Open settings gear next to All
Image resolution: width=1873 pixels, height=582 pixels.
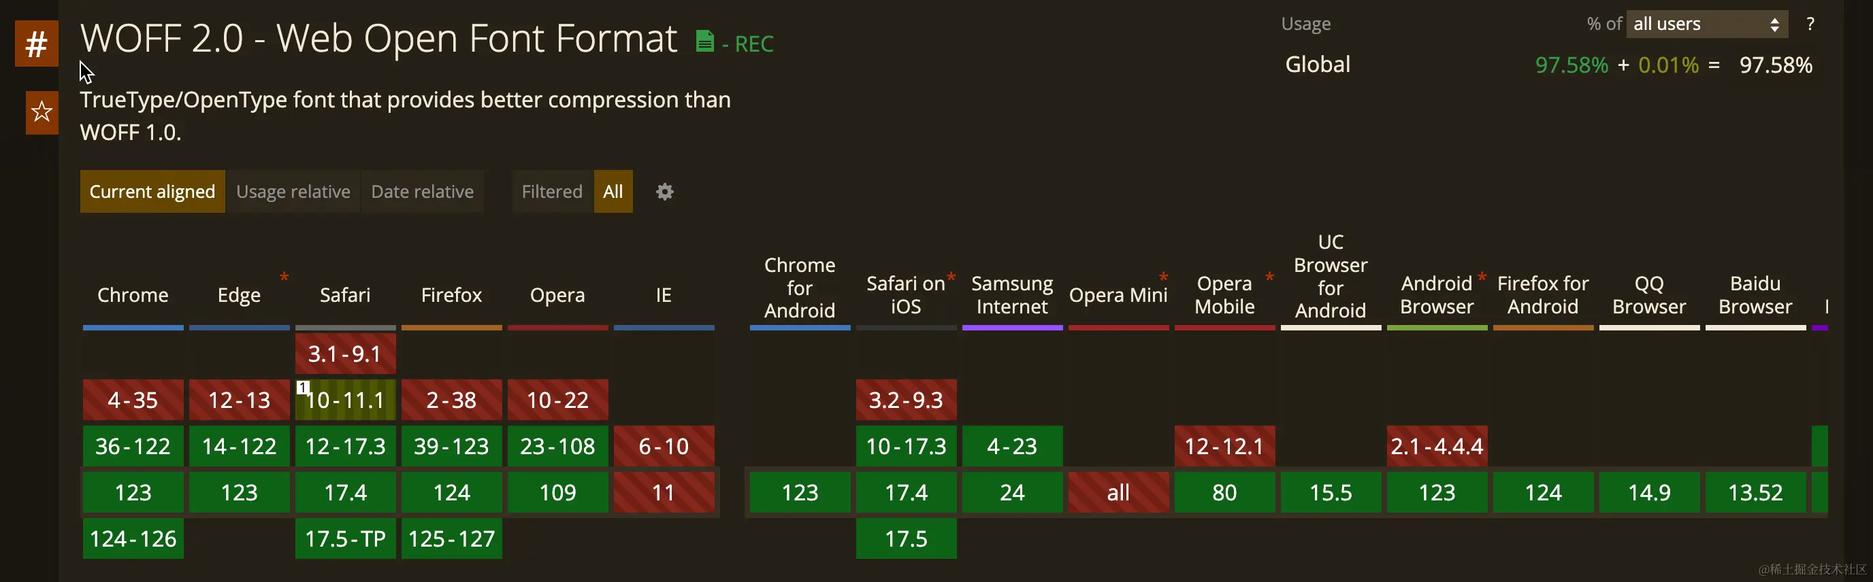click(664, 192)
